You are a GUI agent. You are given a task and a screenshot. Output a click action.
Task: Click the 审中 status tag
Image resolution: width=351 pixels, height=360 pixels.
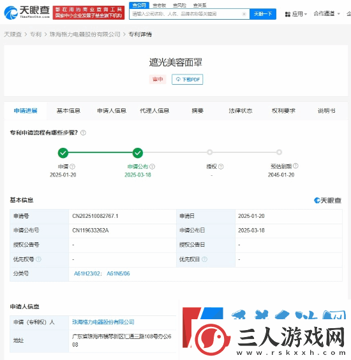point(158,80)
